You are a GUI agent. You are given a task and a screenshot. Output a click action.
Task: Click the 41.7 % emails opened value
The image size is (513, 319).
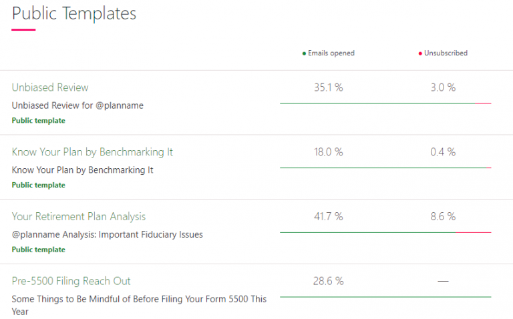(x=328, y=216)
